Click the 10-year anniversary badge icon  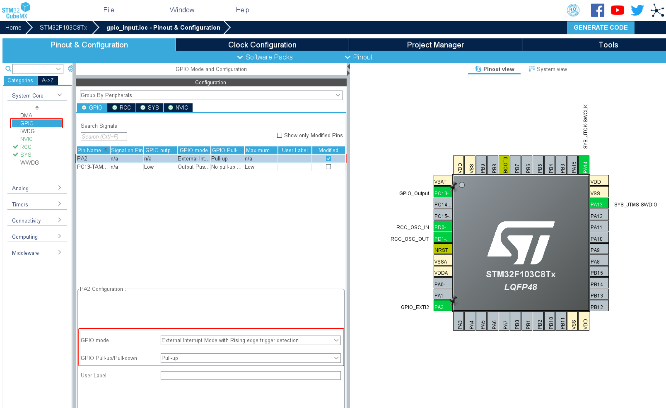(x=573, y=10)
